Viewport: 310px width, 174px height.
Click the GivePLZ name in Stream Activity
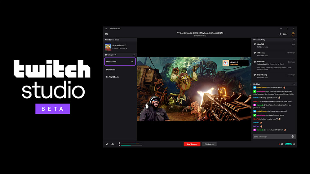261,44
